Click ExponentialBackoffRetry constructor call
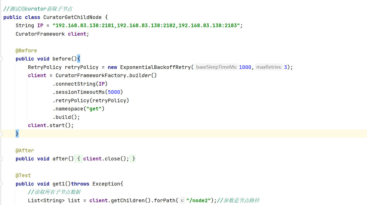367x205 pixels. click(155, 67)
